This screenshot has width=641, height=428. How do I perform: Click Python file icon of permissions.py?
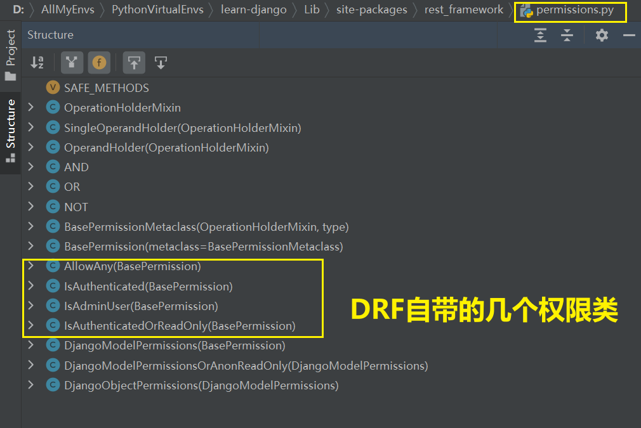click(x=527, y=11)
